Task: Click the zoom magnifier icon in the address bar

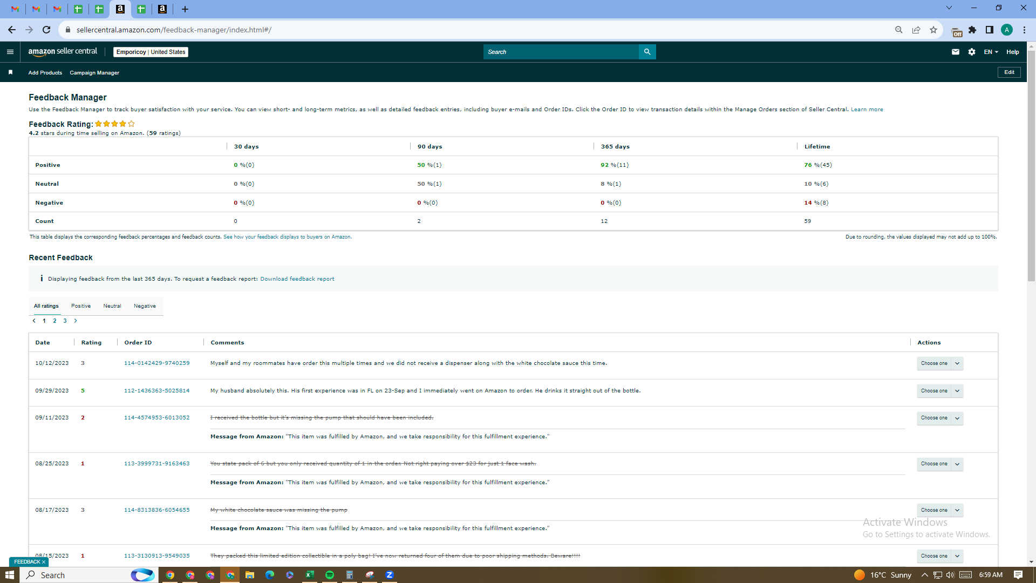Action: point(899,30)
